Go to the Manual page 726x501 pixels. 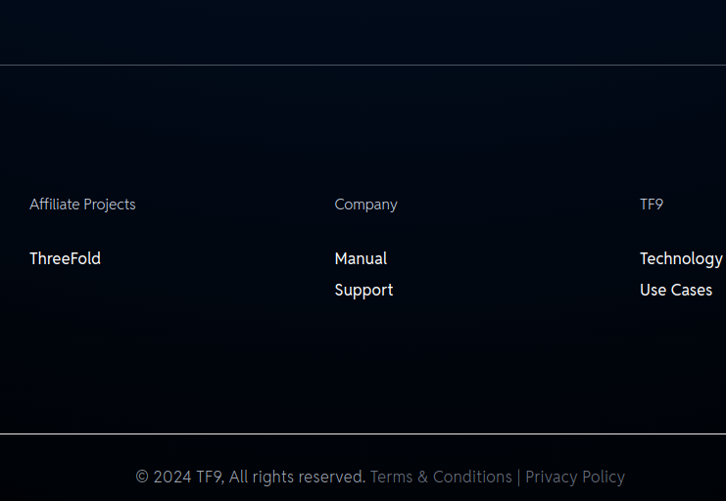point(361,258)
